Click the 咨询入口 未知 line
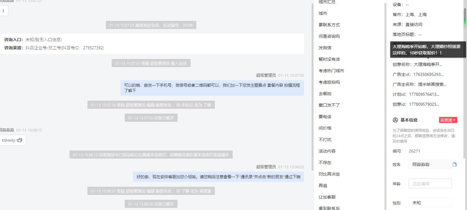 click(x=33, y=40)
